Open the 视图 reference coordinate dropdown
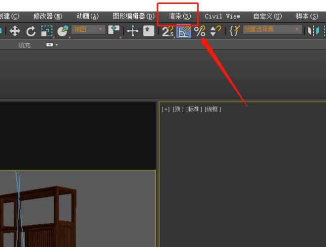The image size is (326, 247). coord(88,29)
